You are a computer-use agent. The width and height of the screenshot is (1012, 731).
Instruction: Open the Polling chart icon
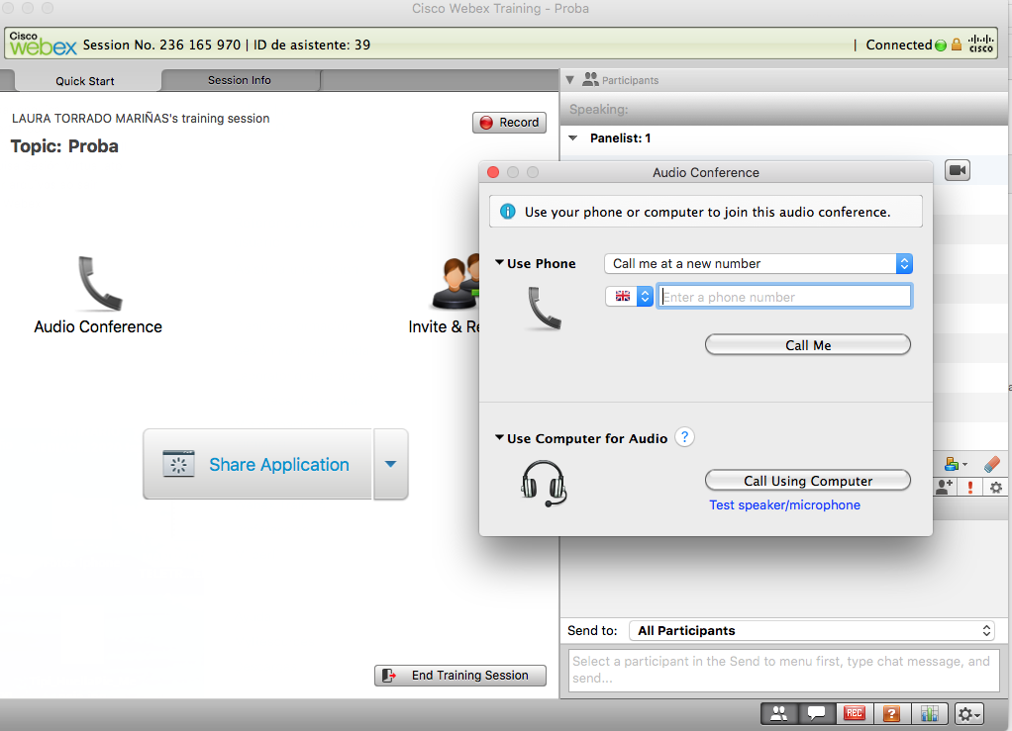click(928, 713)
